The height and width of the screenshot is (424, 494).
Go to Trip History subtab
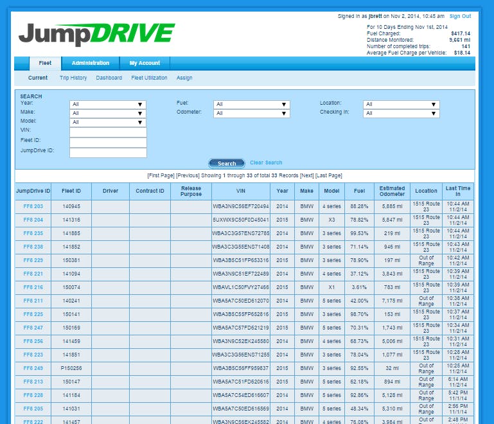click(73, 78)
